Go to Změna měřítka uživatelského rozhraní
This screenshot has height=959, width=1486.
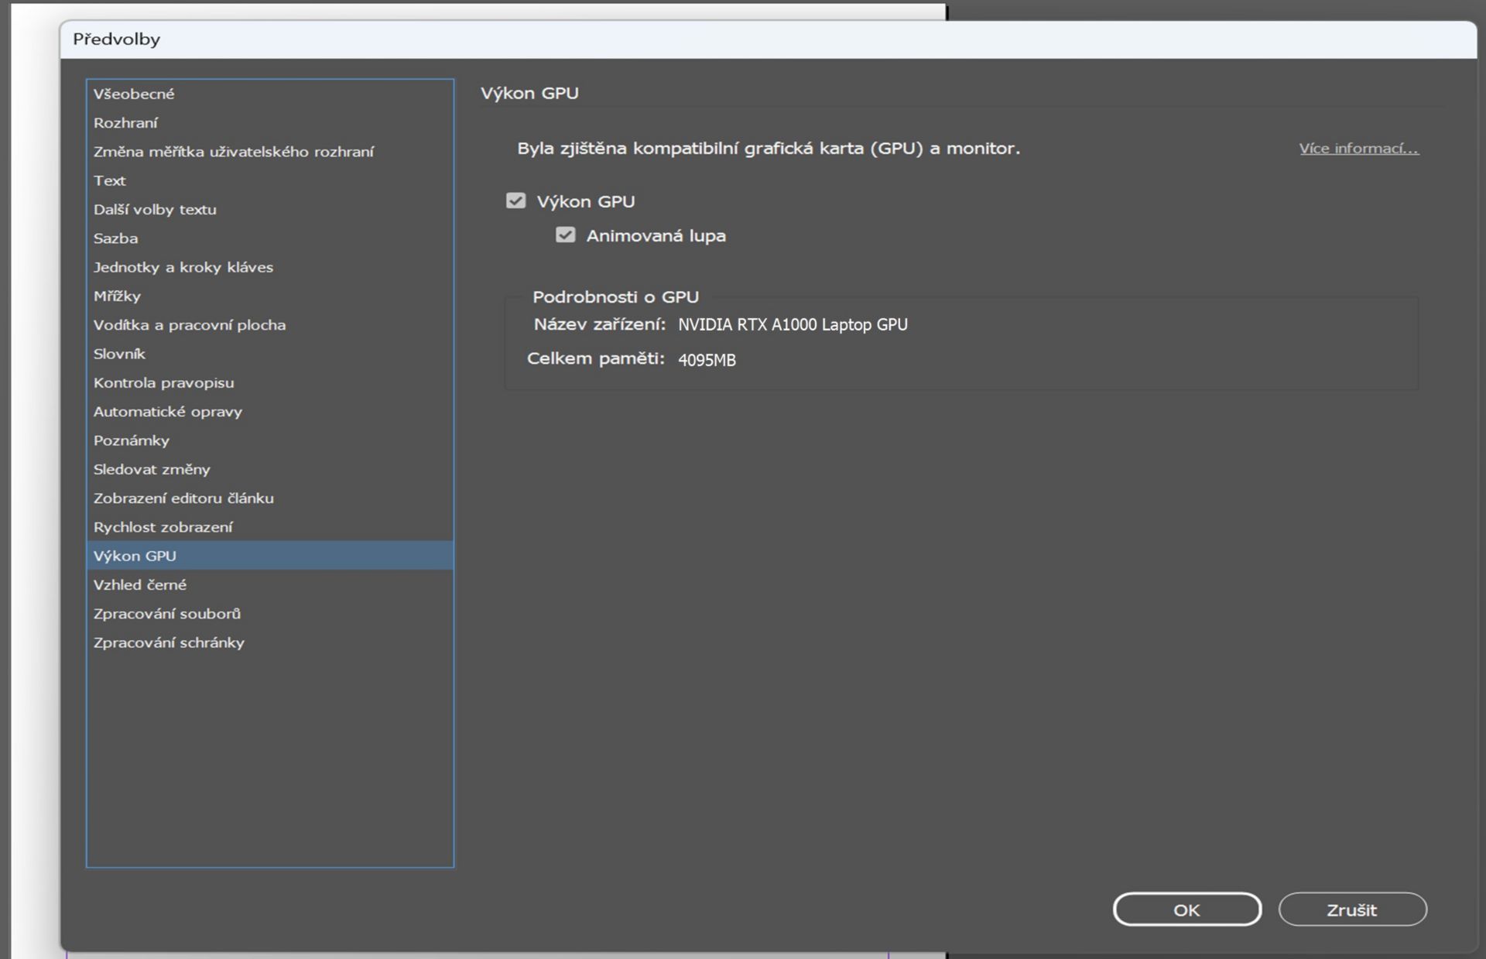pyautogui.click(x=233, y=152)
